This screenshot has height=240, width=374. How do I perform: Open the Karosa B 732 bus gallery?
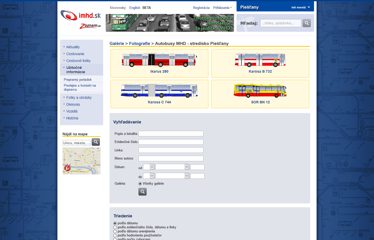[260, 63]
